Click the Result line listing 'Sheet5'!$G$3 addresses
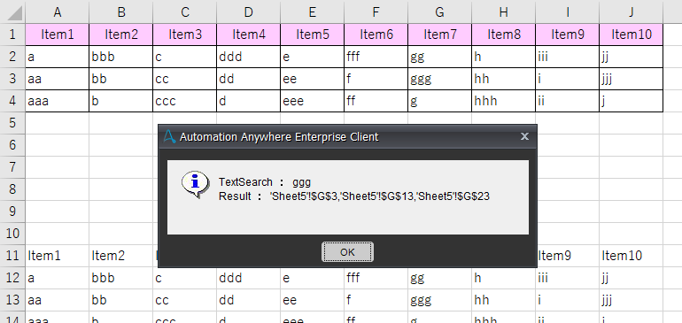This screenshot has height=323, width=682. click(354, 196)
